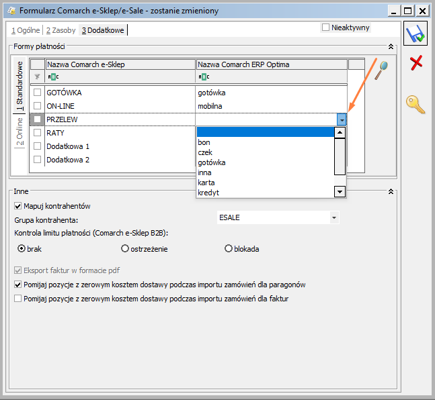The image size is (435, 400).
Task: Click ABC filter icon under Nazwa Comarch e-Sklep
Action: tap(53, 77)
